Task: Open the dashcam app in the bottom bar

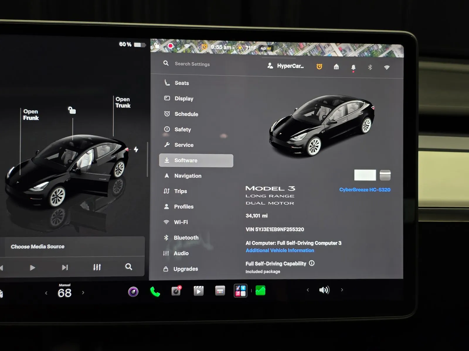Action: click(133, 292)
